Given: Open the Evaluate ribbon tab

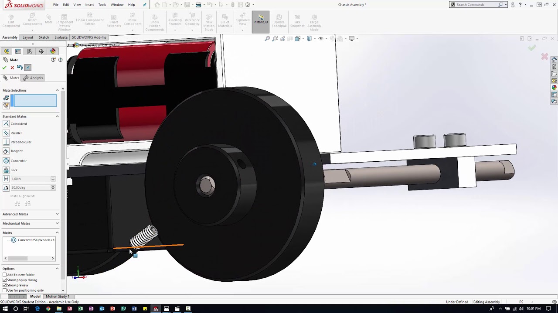Looking at the screenshot, I should (61, 37).
